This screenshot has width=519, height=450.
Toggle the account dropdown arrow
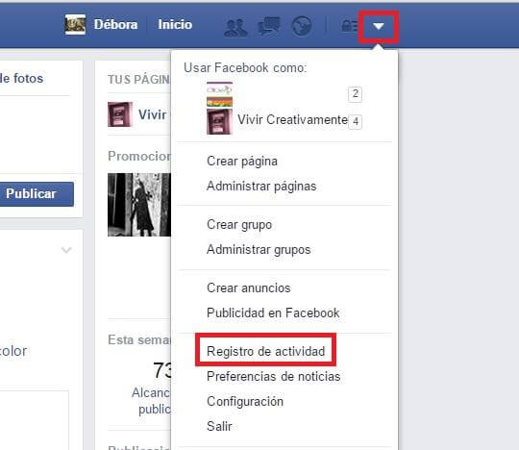(x=379, y=26)
